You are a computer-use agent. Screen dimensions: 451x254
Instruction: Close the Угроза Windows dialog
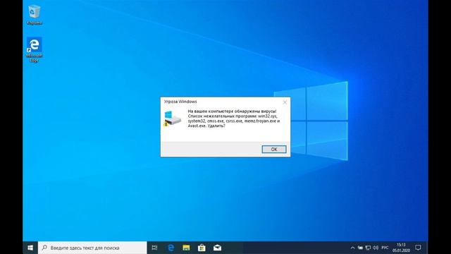click(x=285, y=102)
